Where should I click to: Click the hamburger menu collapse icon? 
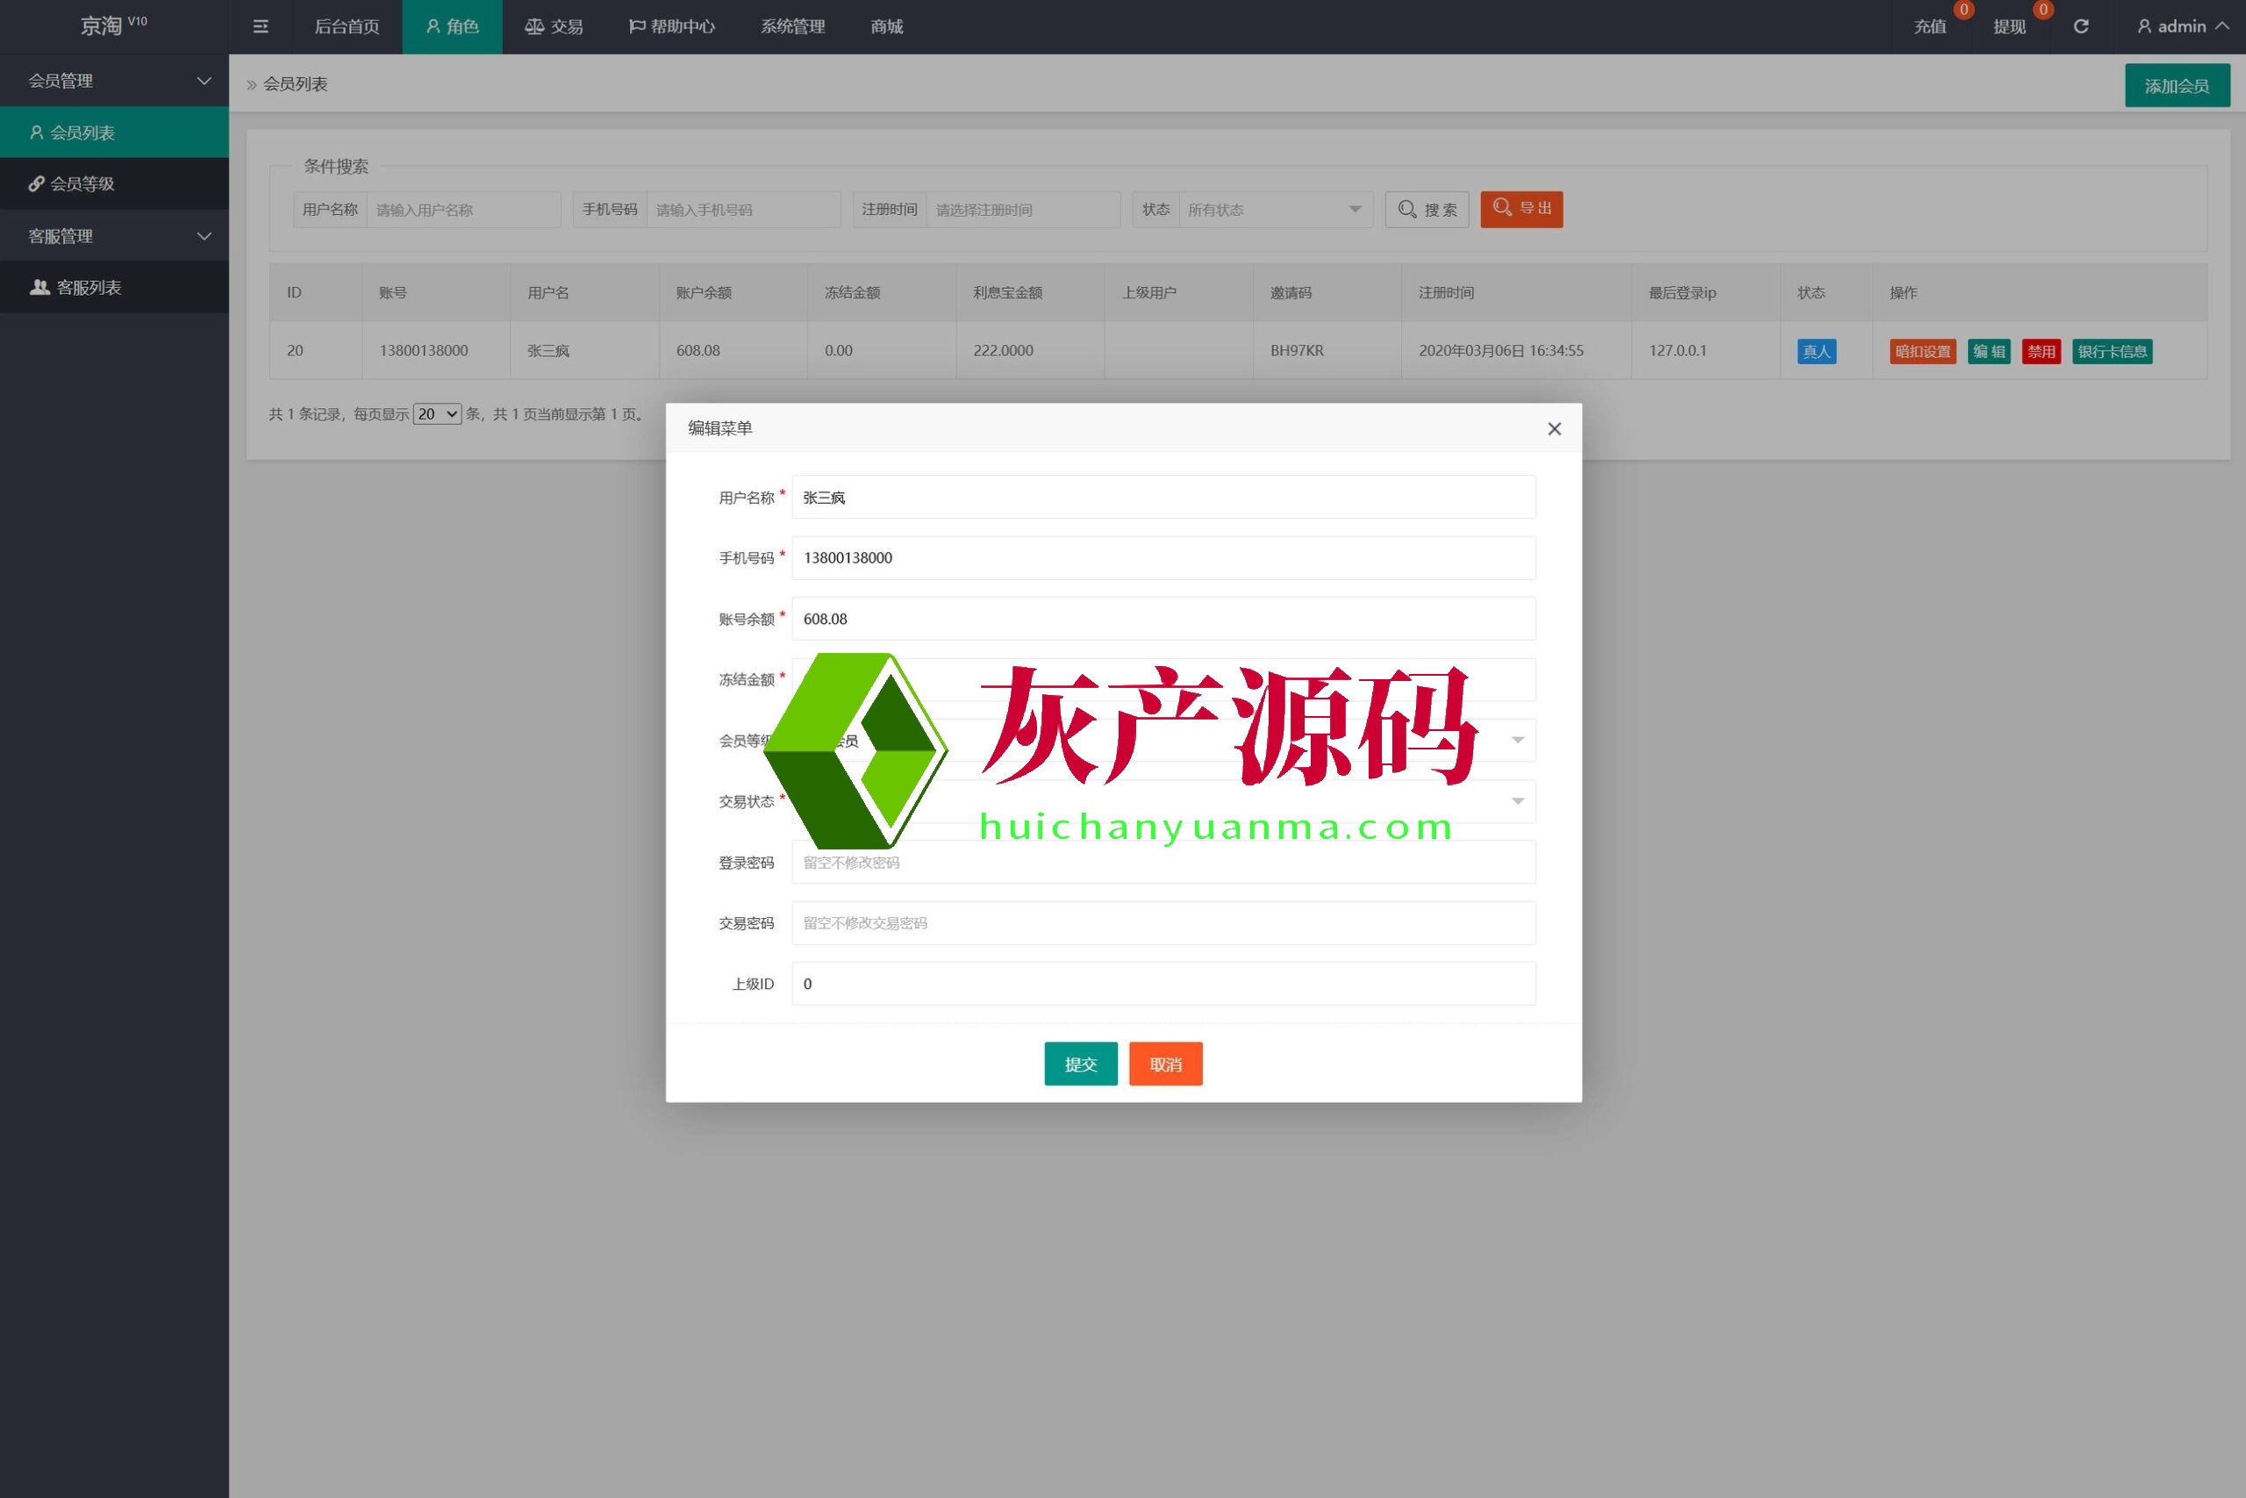click(x=260, y=26)
